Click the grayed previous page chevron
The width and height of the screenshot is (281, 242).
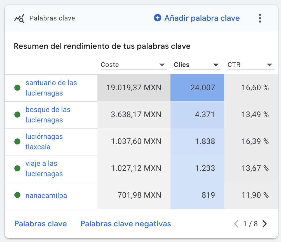tap(236, 224)
